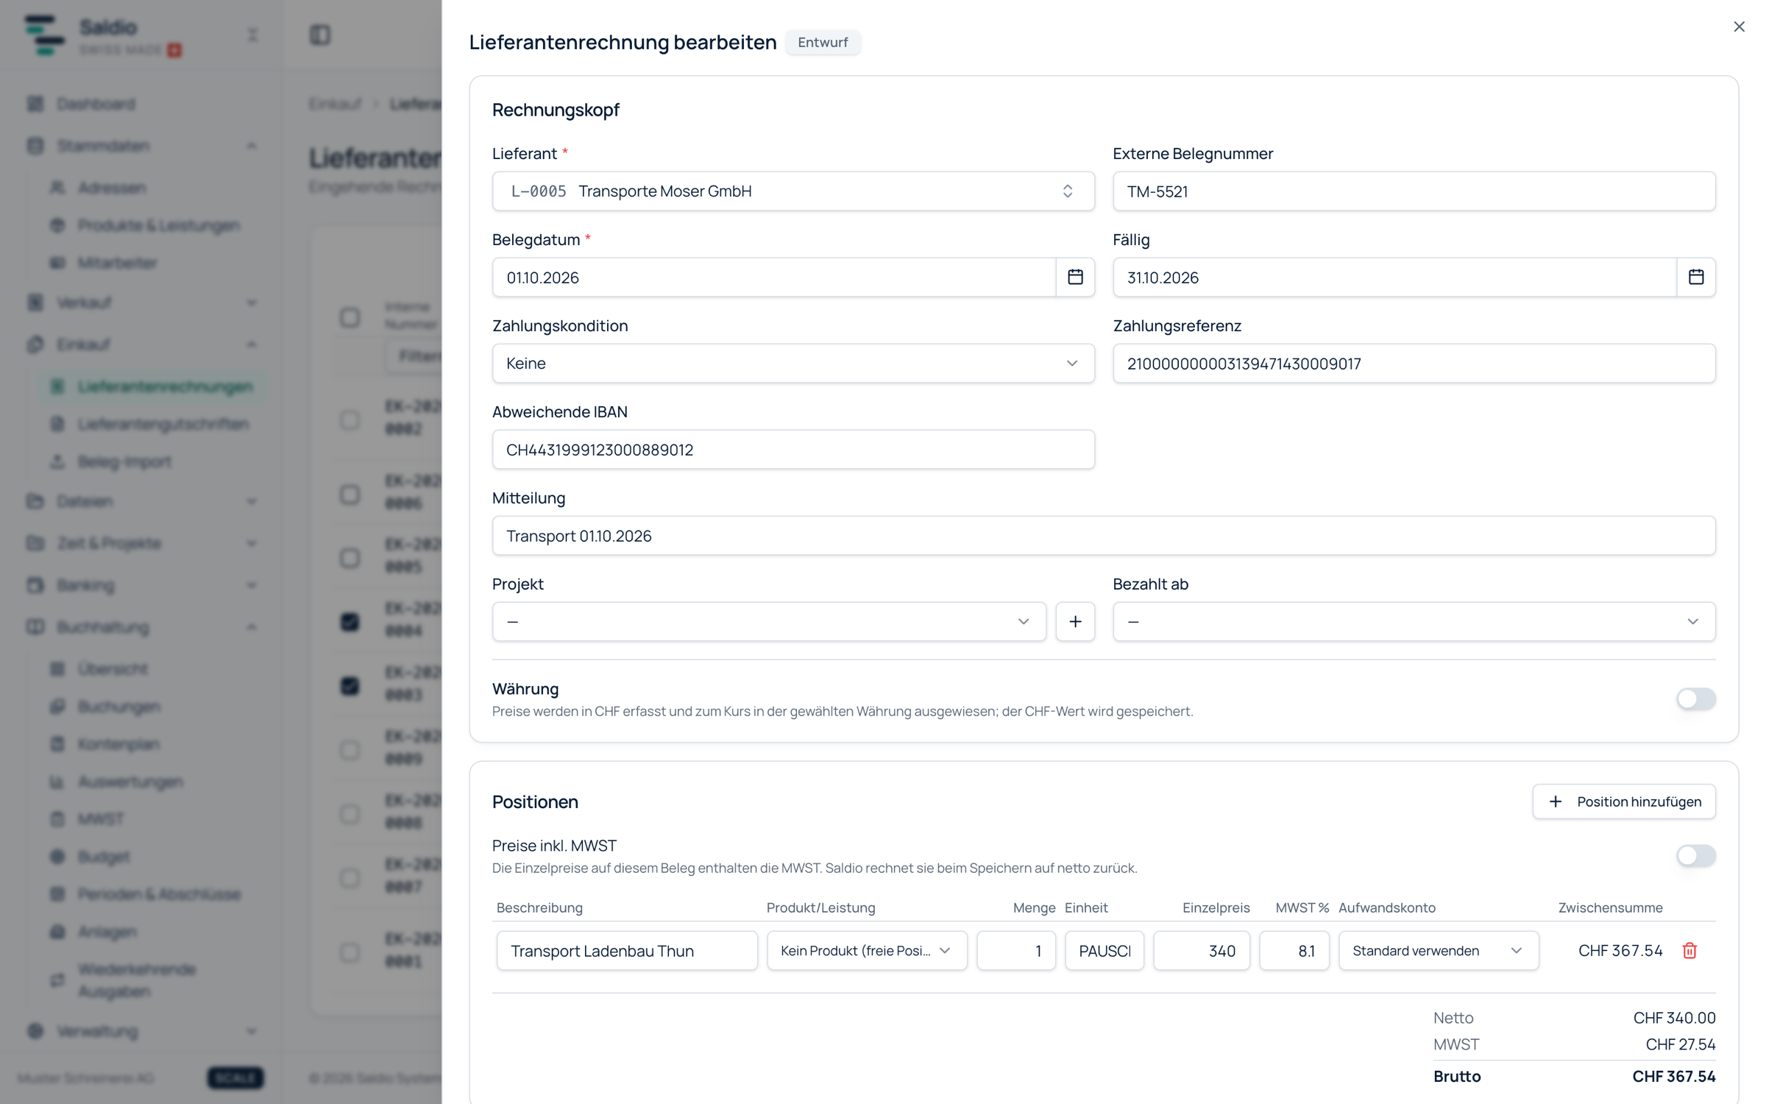Open the Fällig calendar picker

pyautogui.click(x=1696, y=277)
